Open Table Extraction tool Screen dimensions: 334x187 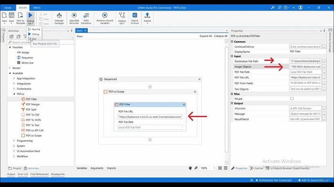pyautogui.click(x=86, y=18)
